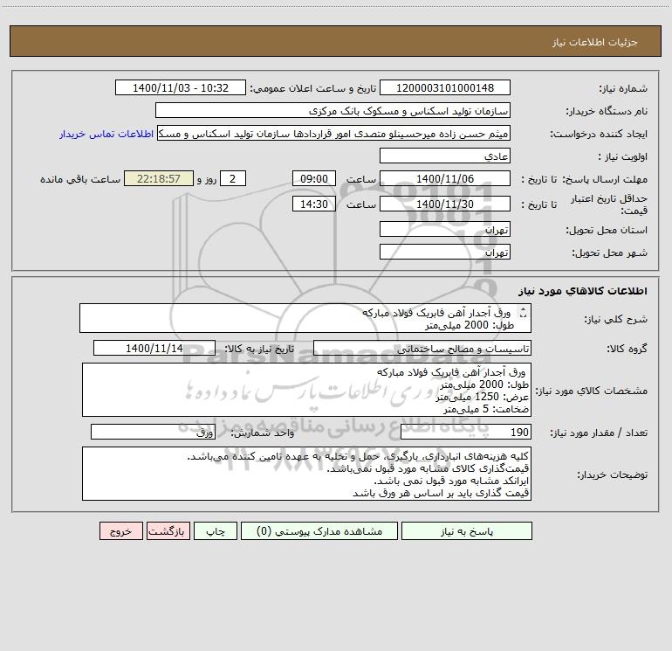672x651 pixels.
Task: Click the شرح کلی نیاز text area
Action: (305, 318)
